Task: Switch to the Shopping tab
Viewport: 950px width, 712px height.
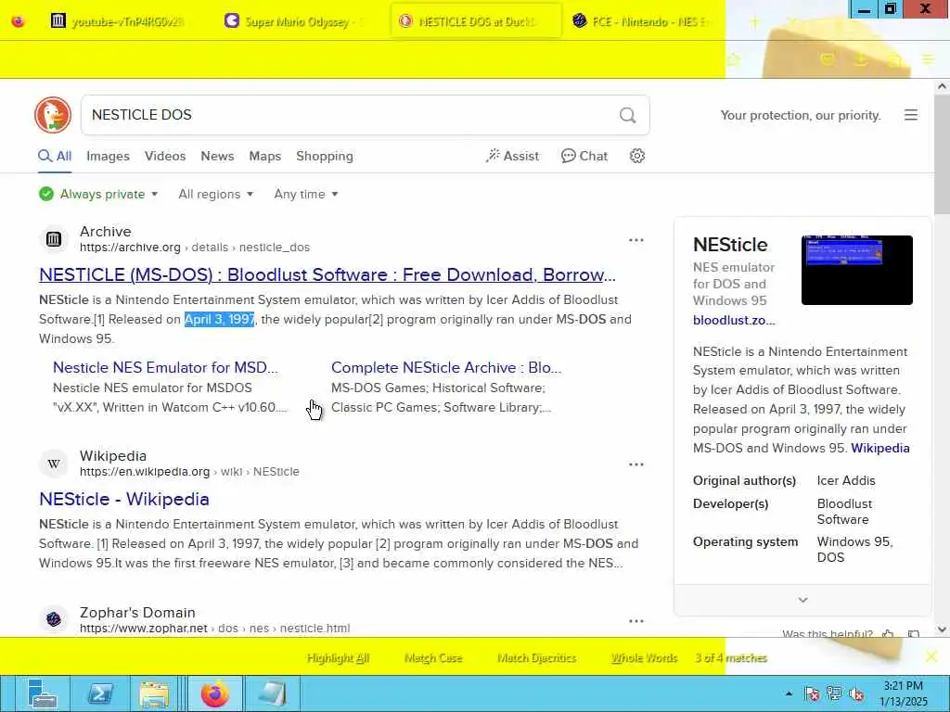Action: [x=324, y=156]
